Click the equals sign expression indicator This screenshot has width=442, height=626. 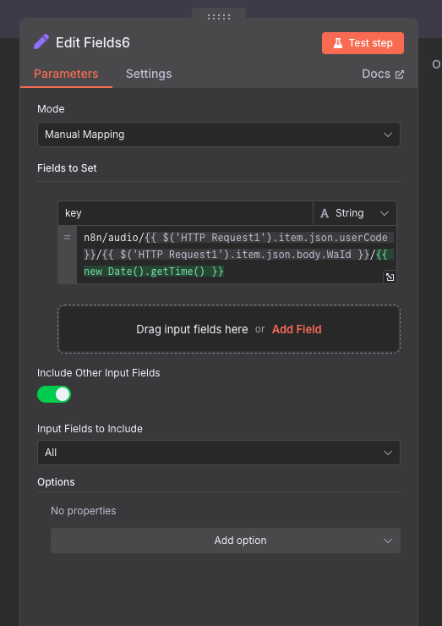point(67,237)
